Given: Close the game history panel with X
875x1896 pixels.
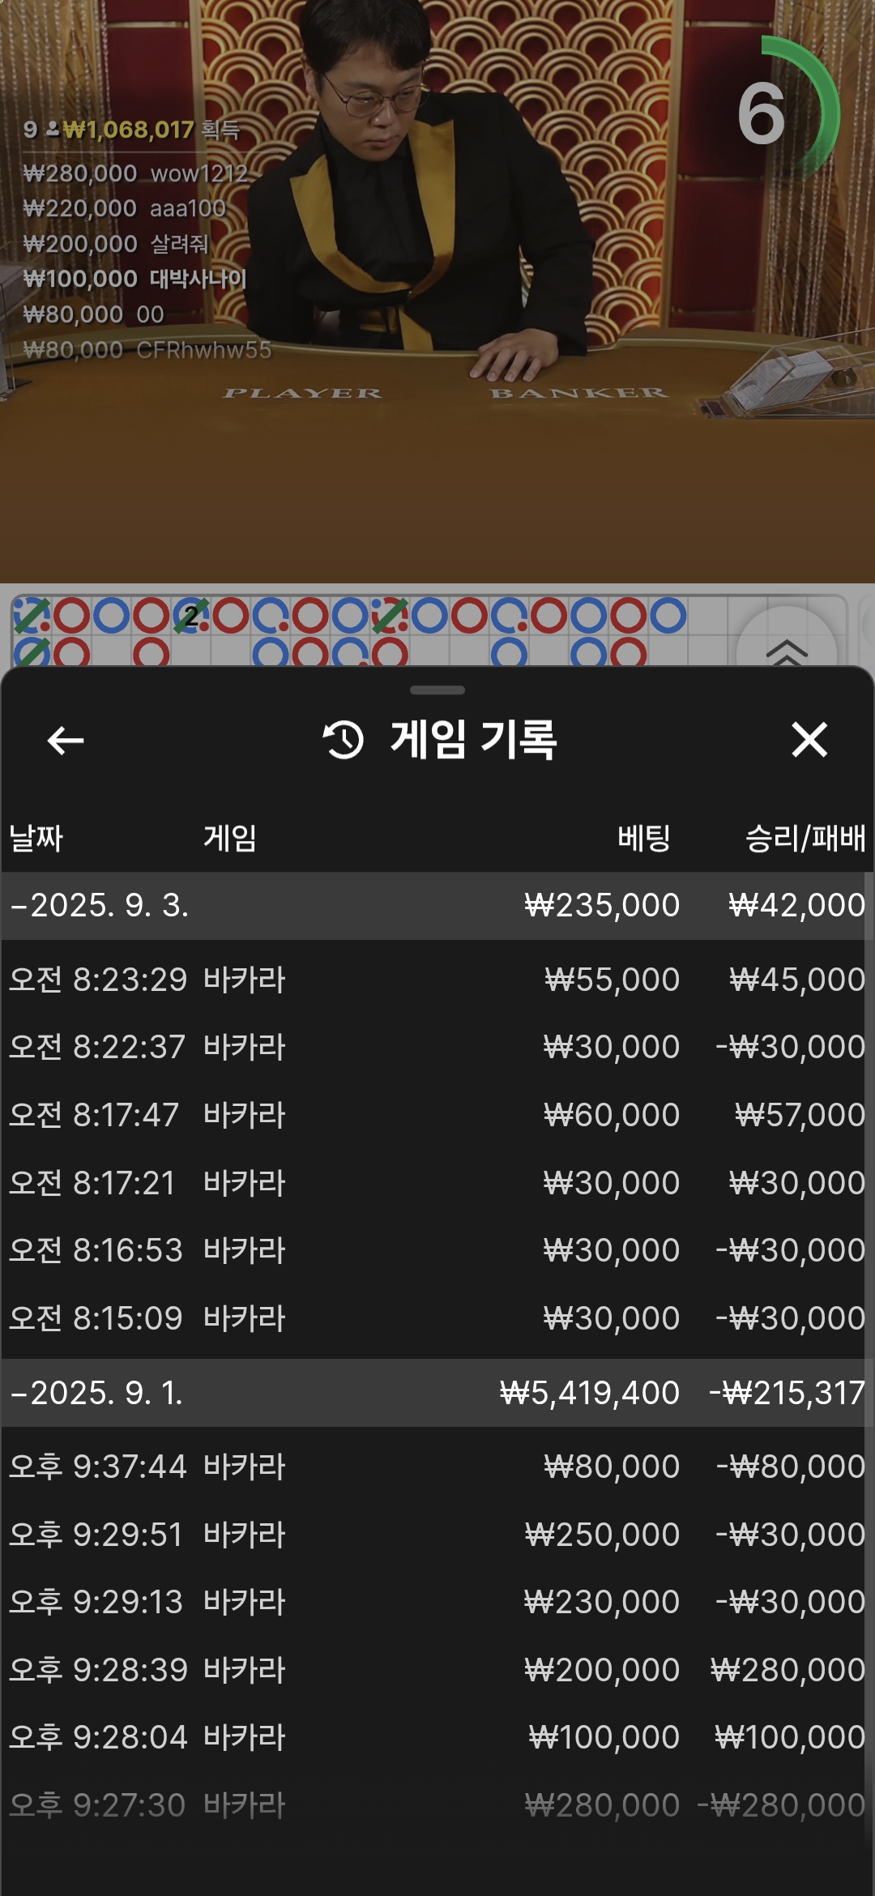Looking at the screenshot, I should pos(809,740).
